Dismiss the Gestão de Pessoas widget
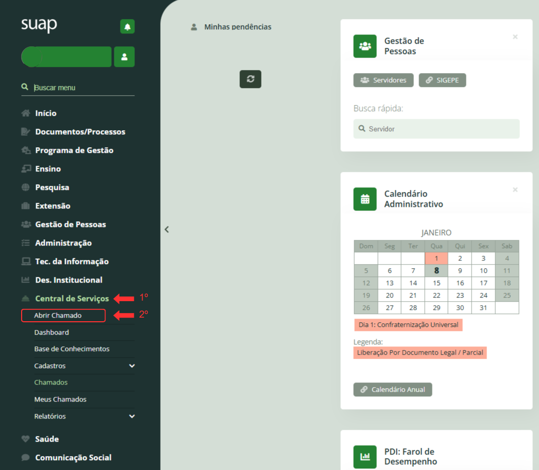Screen dimensions: 539x470 [x=515, y=37]
